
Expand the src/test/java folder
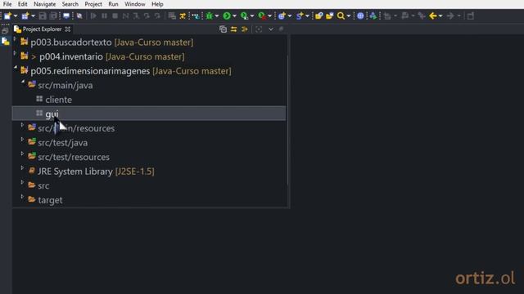click(22, 140)
